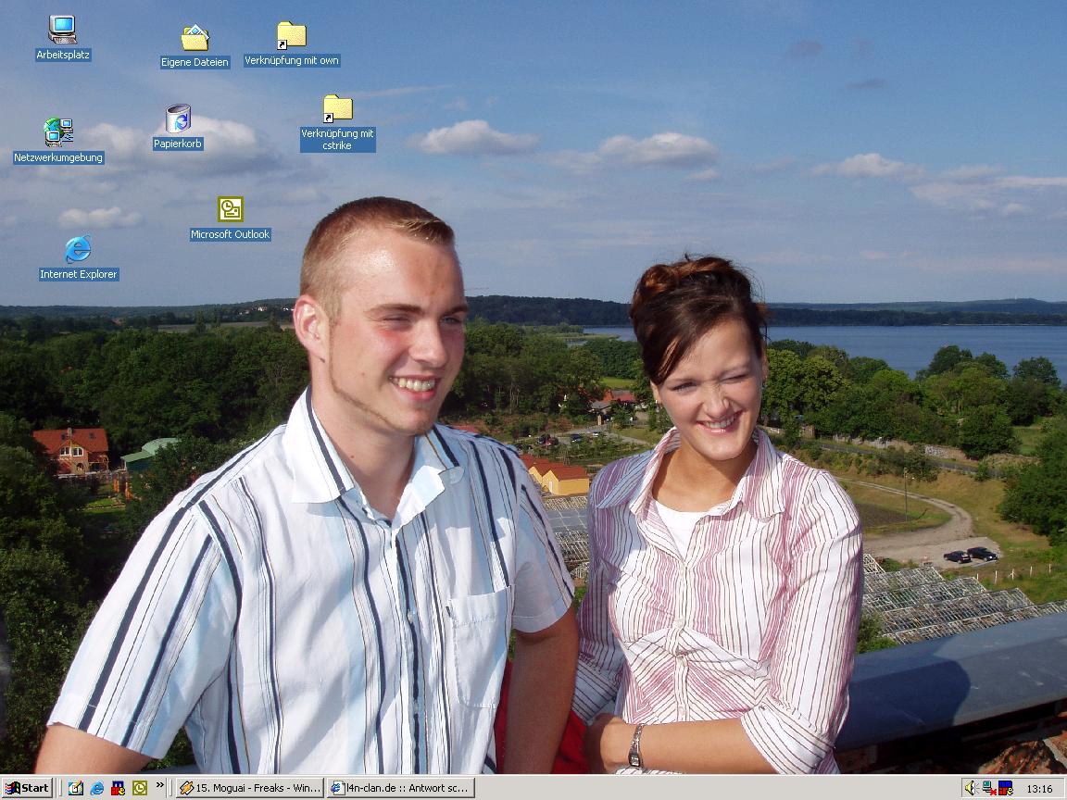The image size is (1067, 800).
Task: Select the 'Verknüpfung mit own' shortcut folder
Action: pyautogui.click(x=291, y=36)
